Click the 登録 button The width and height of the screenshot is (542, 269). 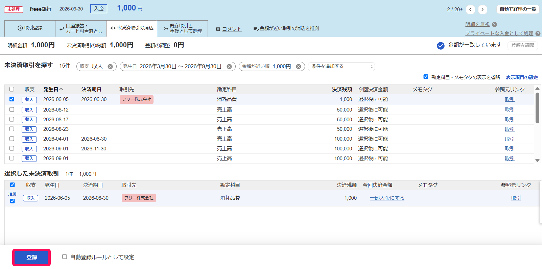[x=31, y=258]
